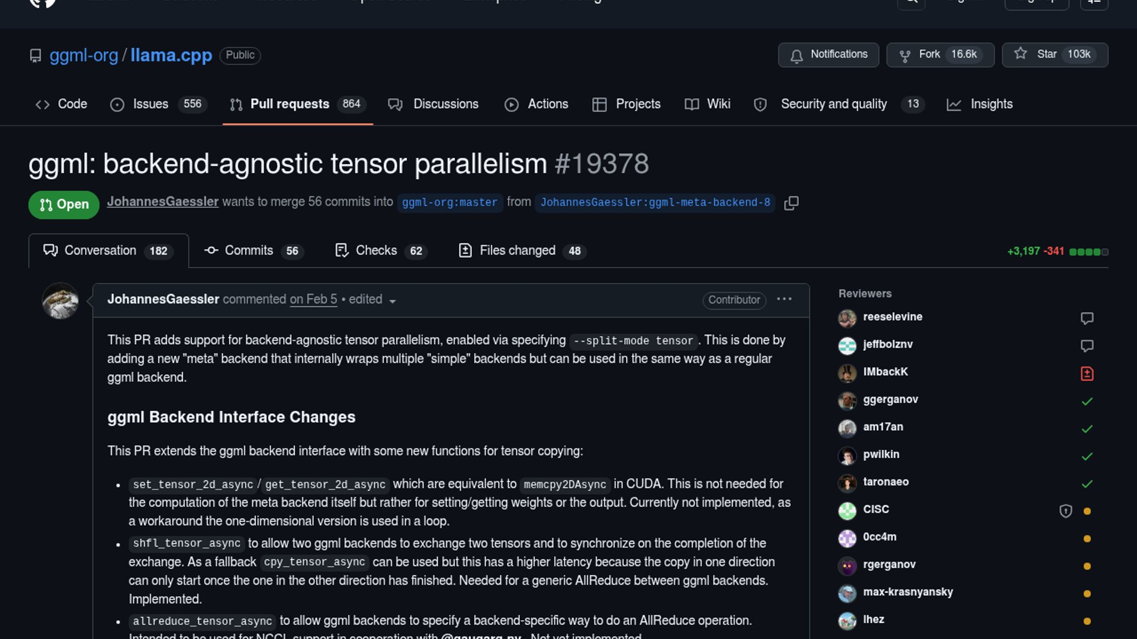
Task: Click the changes-requested icon beside IMbackK
Action: pos(1087,373)
